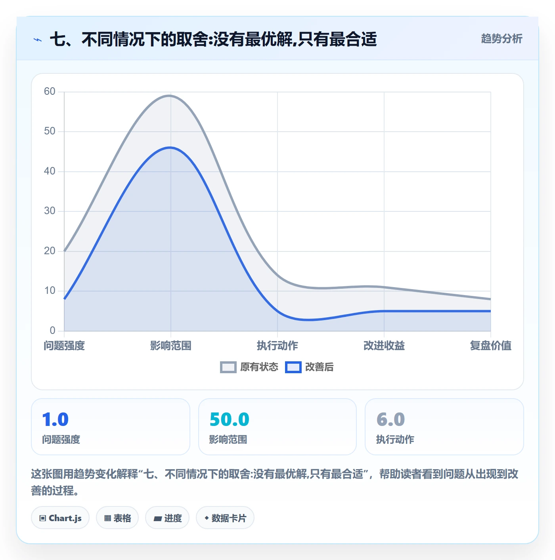Click the blue 改善后 line peak at 影响范围
The height and width of the screenshot is (560, 555).
pyautogui.click(x=170, y=148)
